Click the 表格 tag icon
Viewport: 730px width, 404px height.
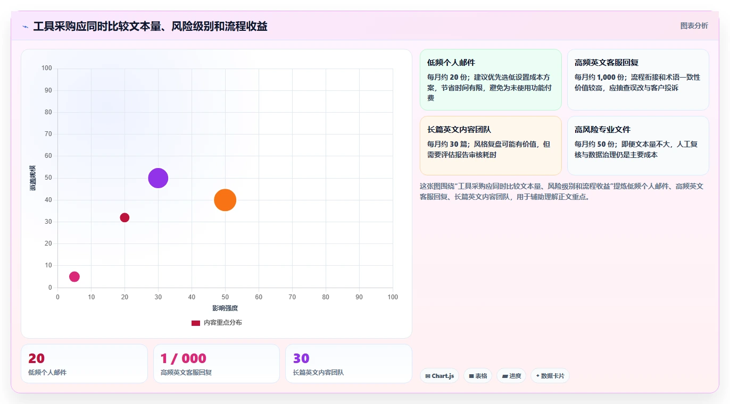(471, 376)
